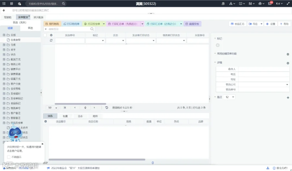The image size is (292, 171).
Task: Open mail inbox with red badge
Action: [270, 3]
